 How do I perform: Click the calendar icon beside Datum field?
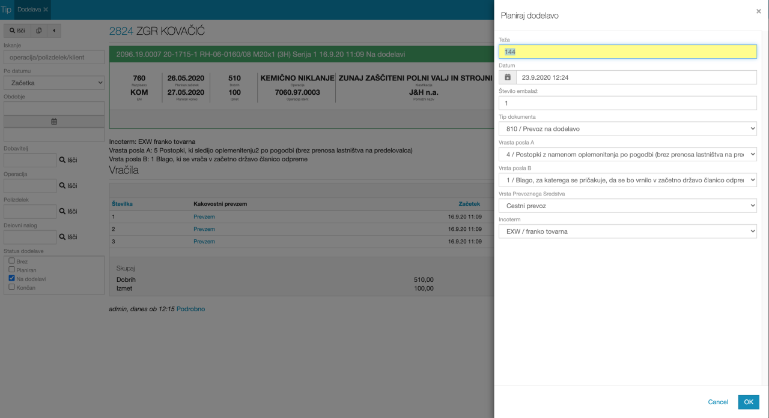pos(508,77)
